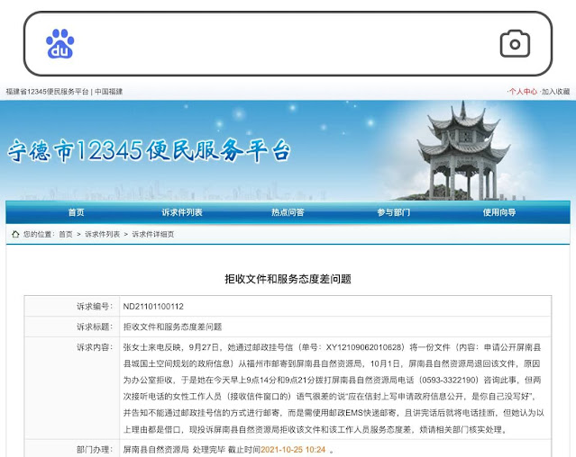Open 诉求件列表 navigation menu item
The height and width of the screenshot is (457, 576).
pyautogui.click(x=182, y=212)
